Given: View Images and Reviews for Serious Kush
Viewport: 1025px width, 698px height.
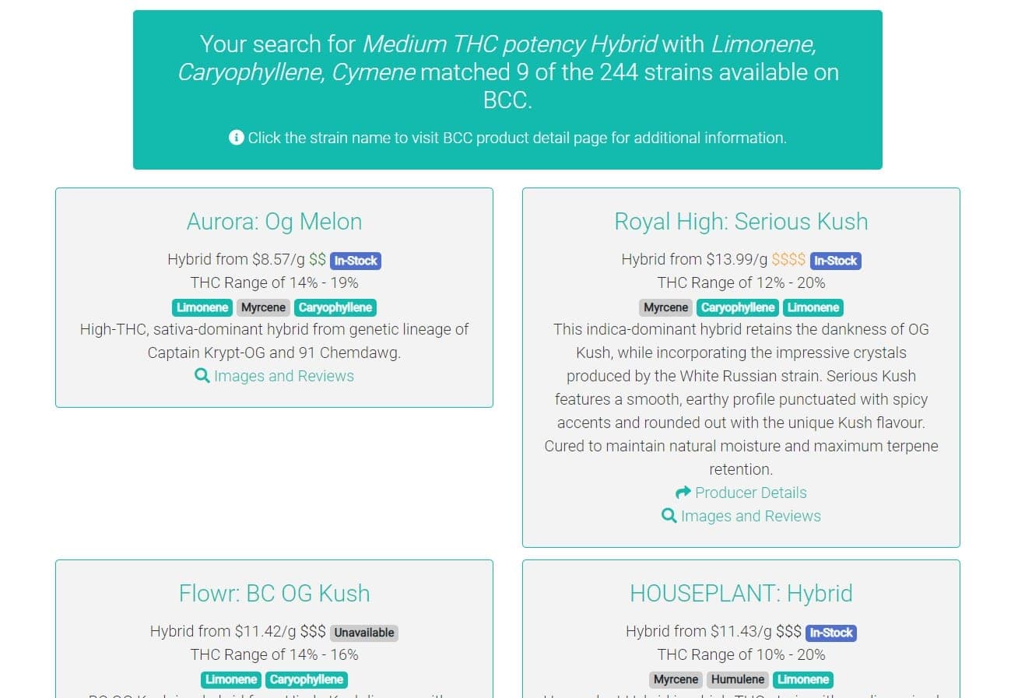Looking at the screenshot, I should click(750, 516).
